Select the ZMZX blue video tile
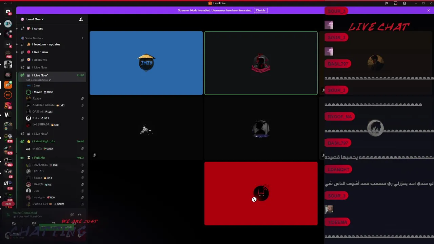 (x=146, y=63)
